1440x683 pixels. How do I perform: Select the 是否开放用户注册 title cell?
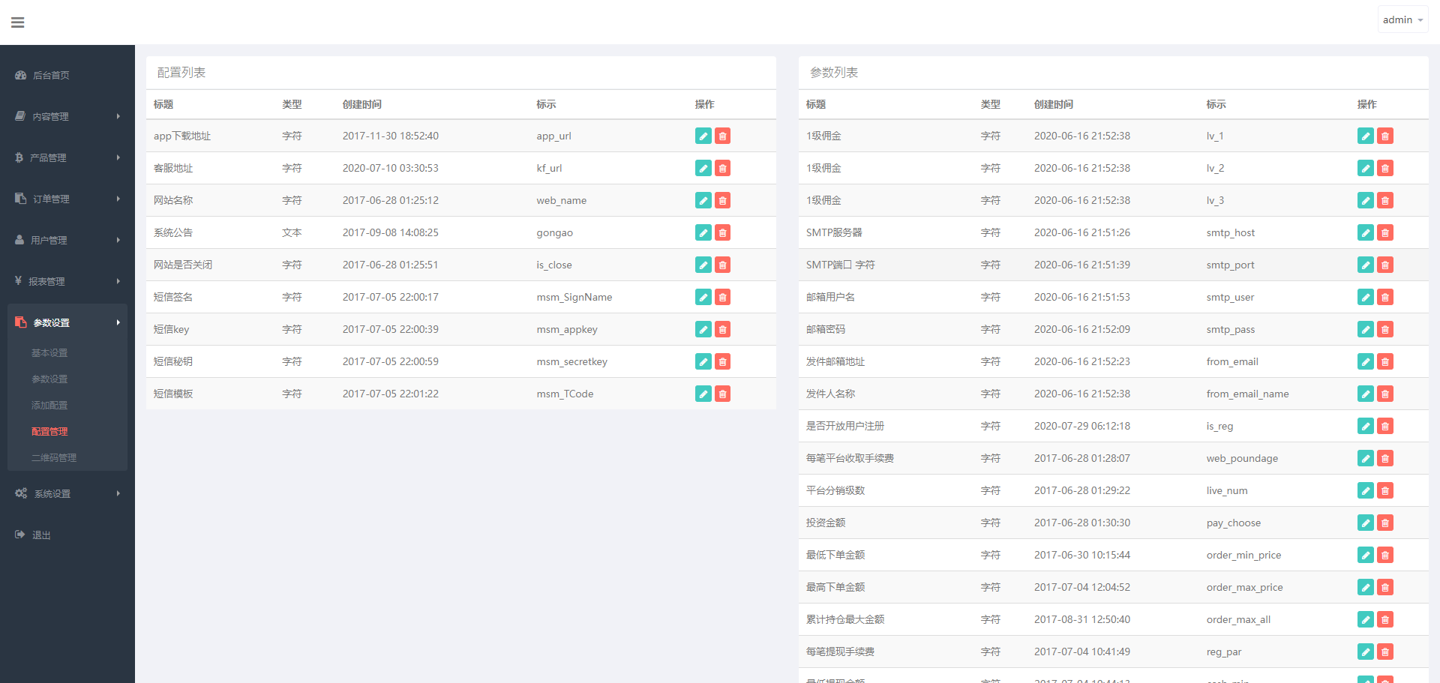[x=845, y=426]
